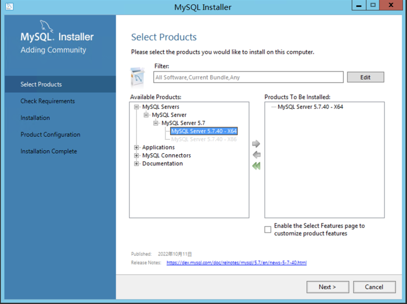
Task: Collapse the MySQL Server 5.7 node
Action: [156, 123]
